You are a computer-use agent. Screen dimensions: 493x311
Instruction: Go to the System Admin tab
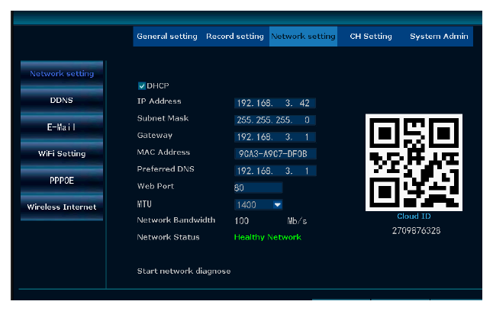(x=439, y=37)
